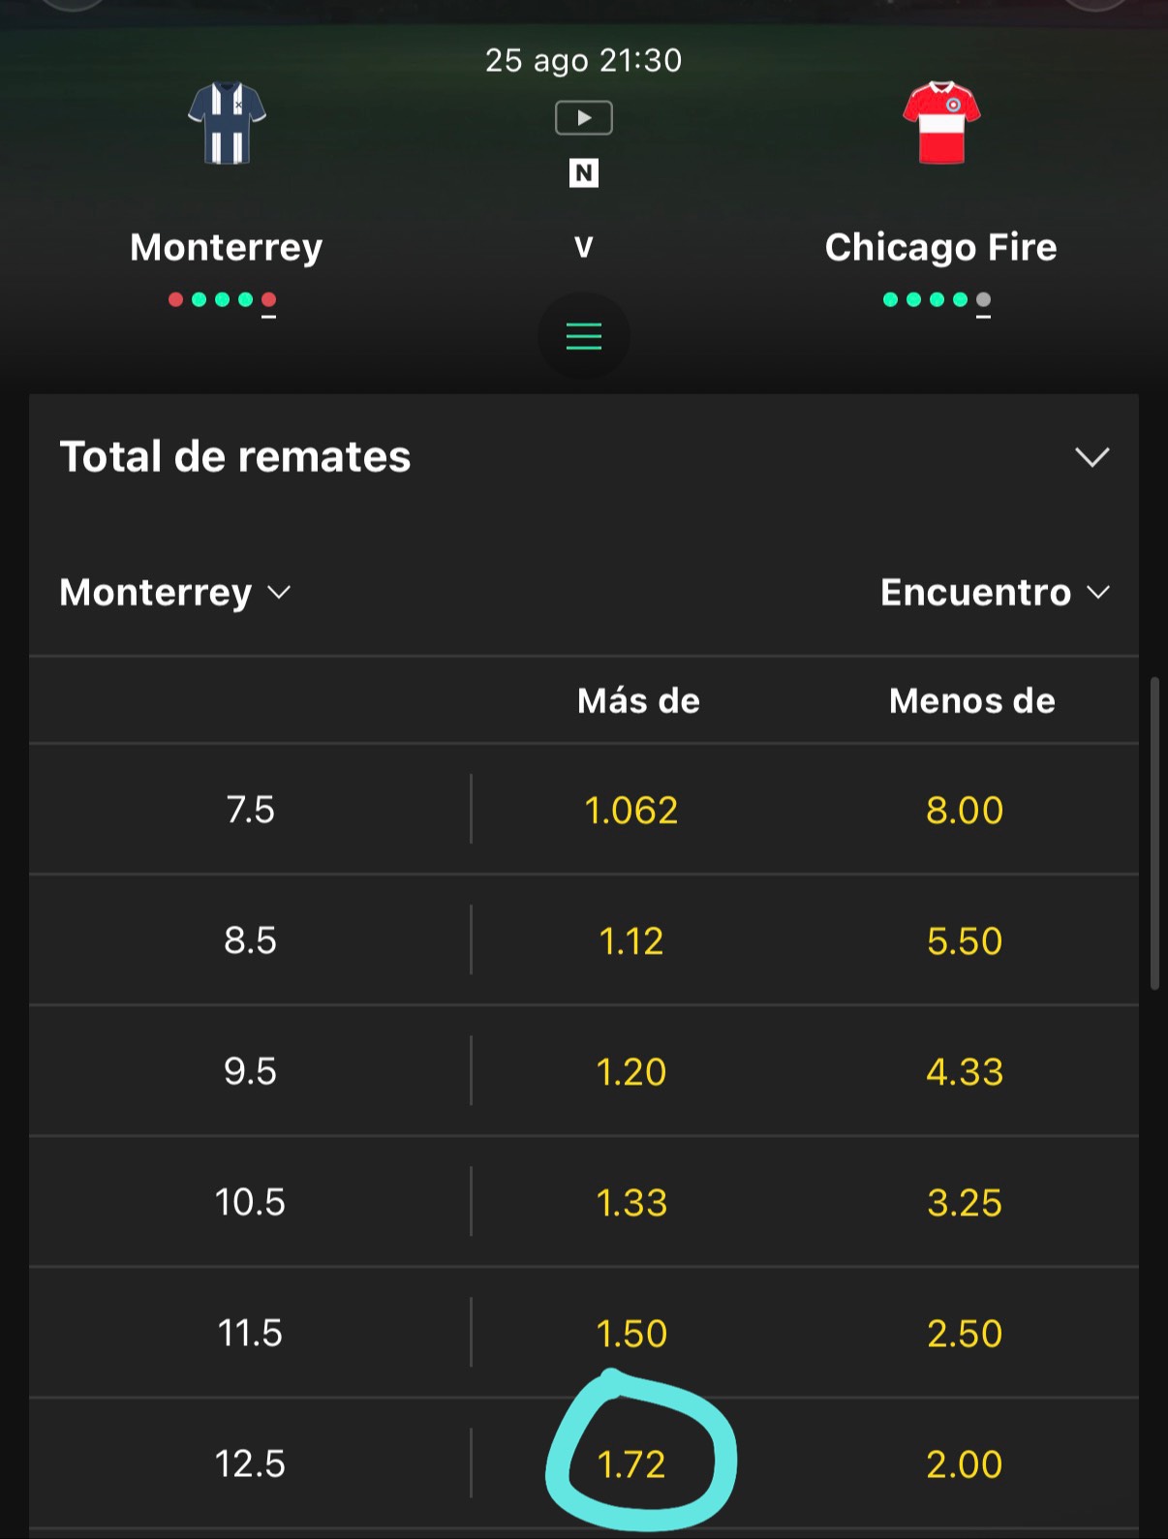The height and width of the screenshot is (1539, 1168).
Task: Select Menos de 12.5 odds 2.00
Action: tap(965, 1463)
